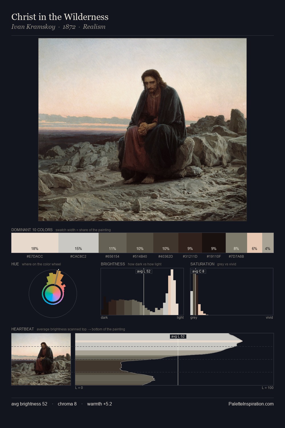Click hex code #7D7A6B label
285x428 pixels.
click(x=236, y=257)
